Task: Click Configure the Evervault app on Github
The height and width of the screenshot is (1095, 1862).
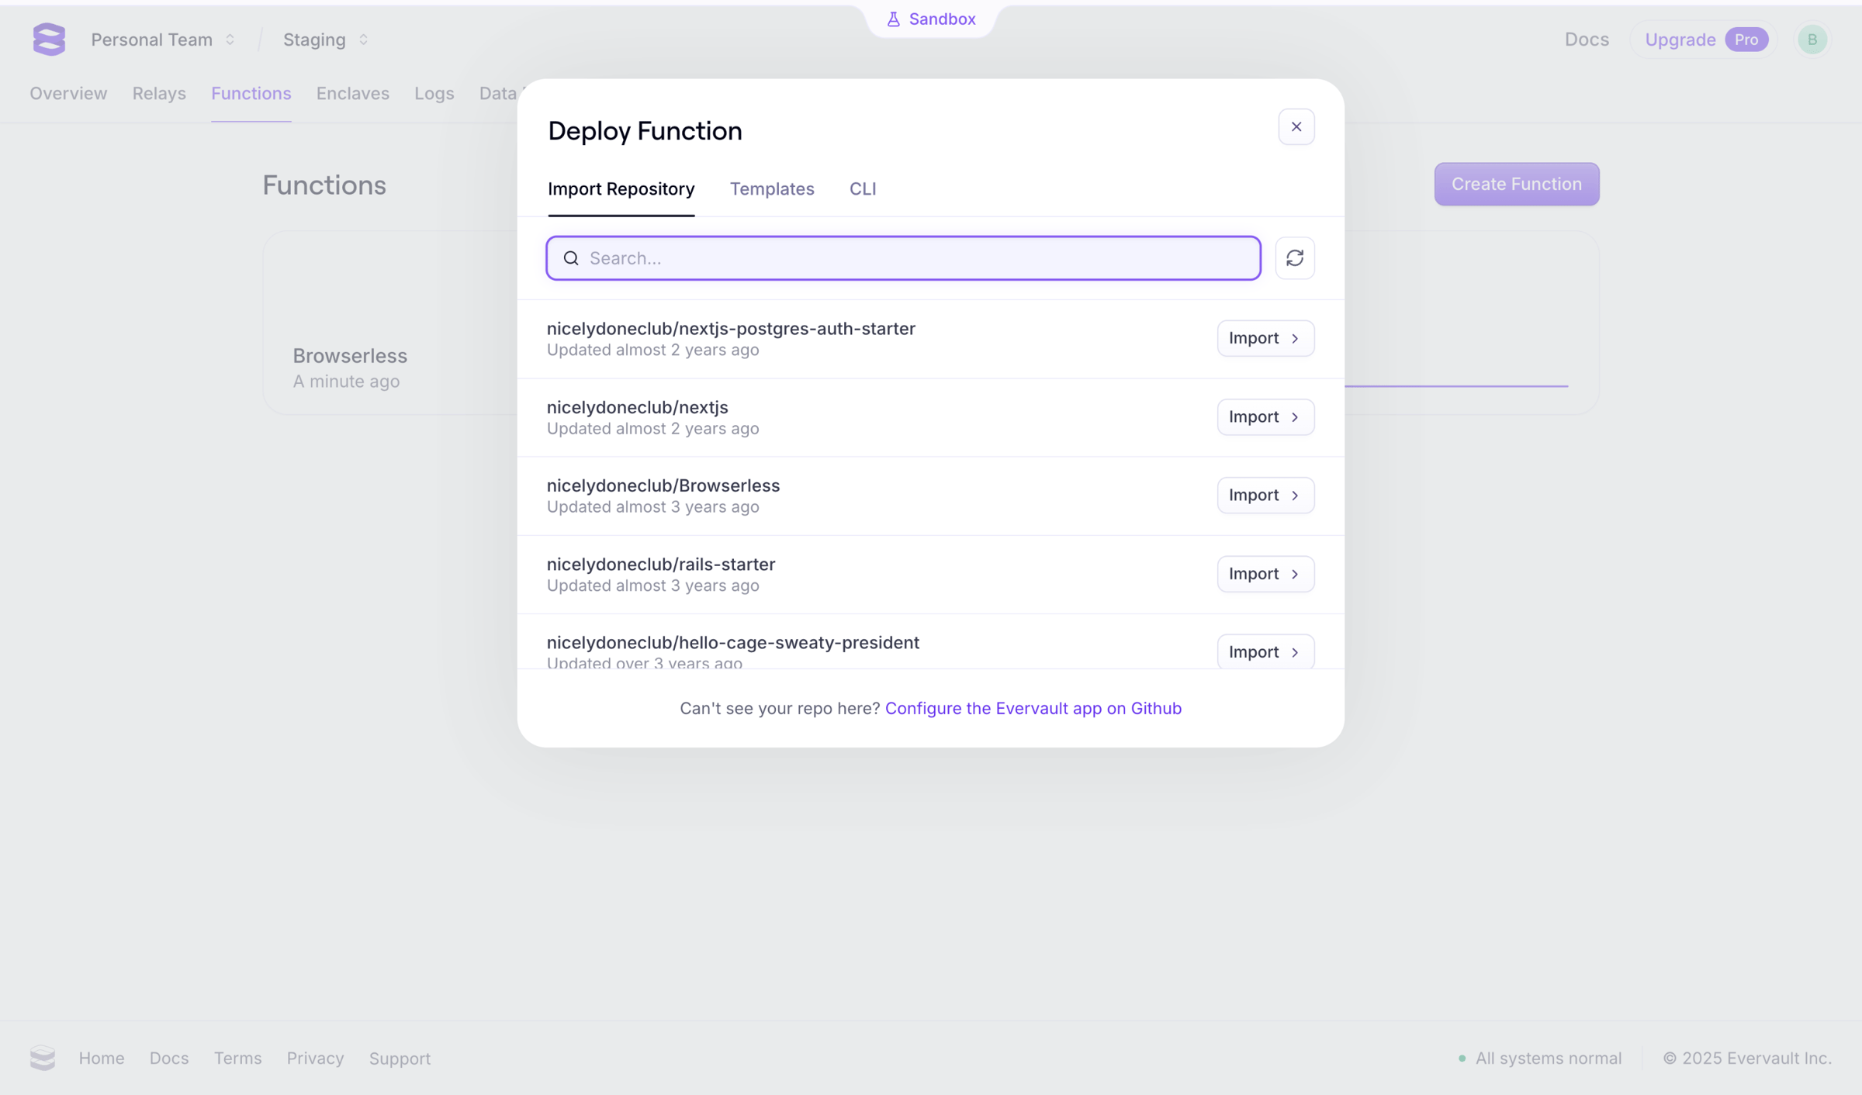Action: click(x=1033, y=708)
